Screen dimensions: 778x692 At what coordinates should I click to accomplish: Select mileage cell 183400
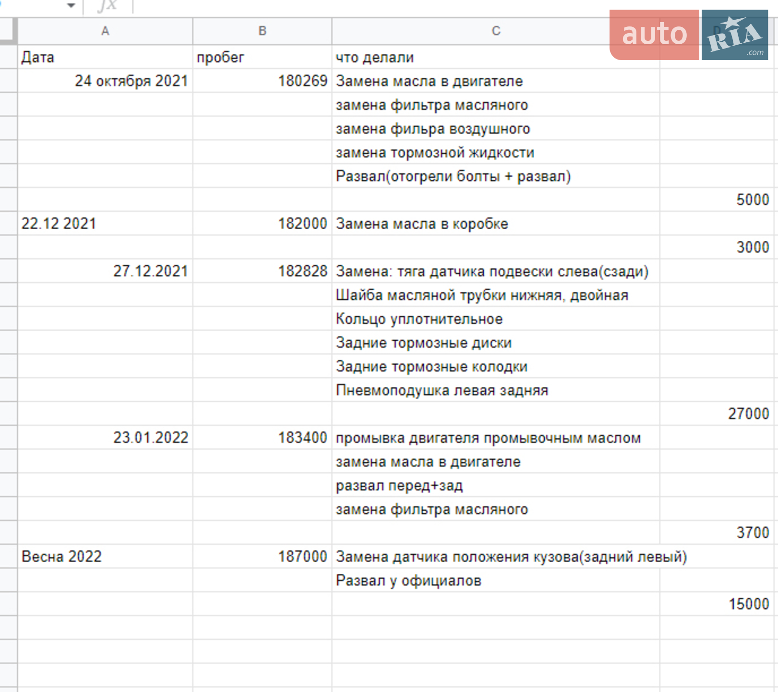pyautogui.click(x=262, y=437)
